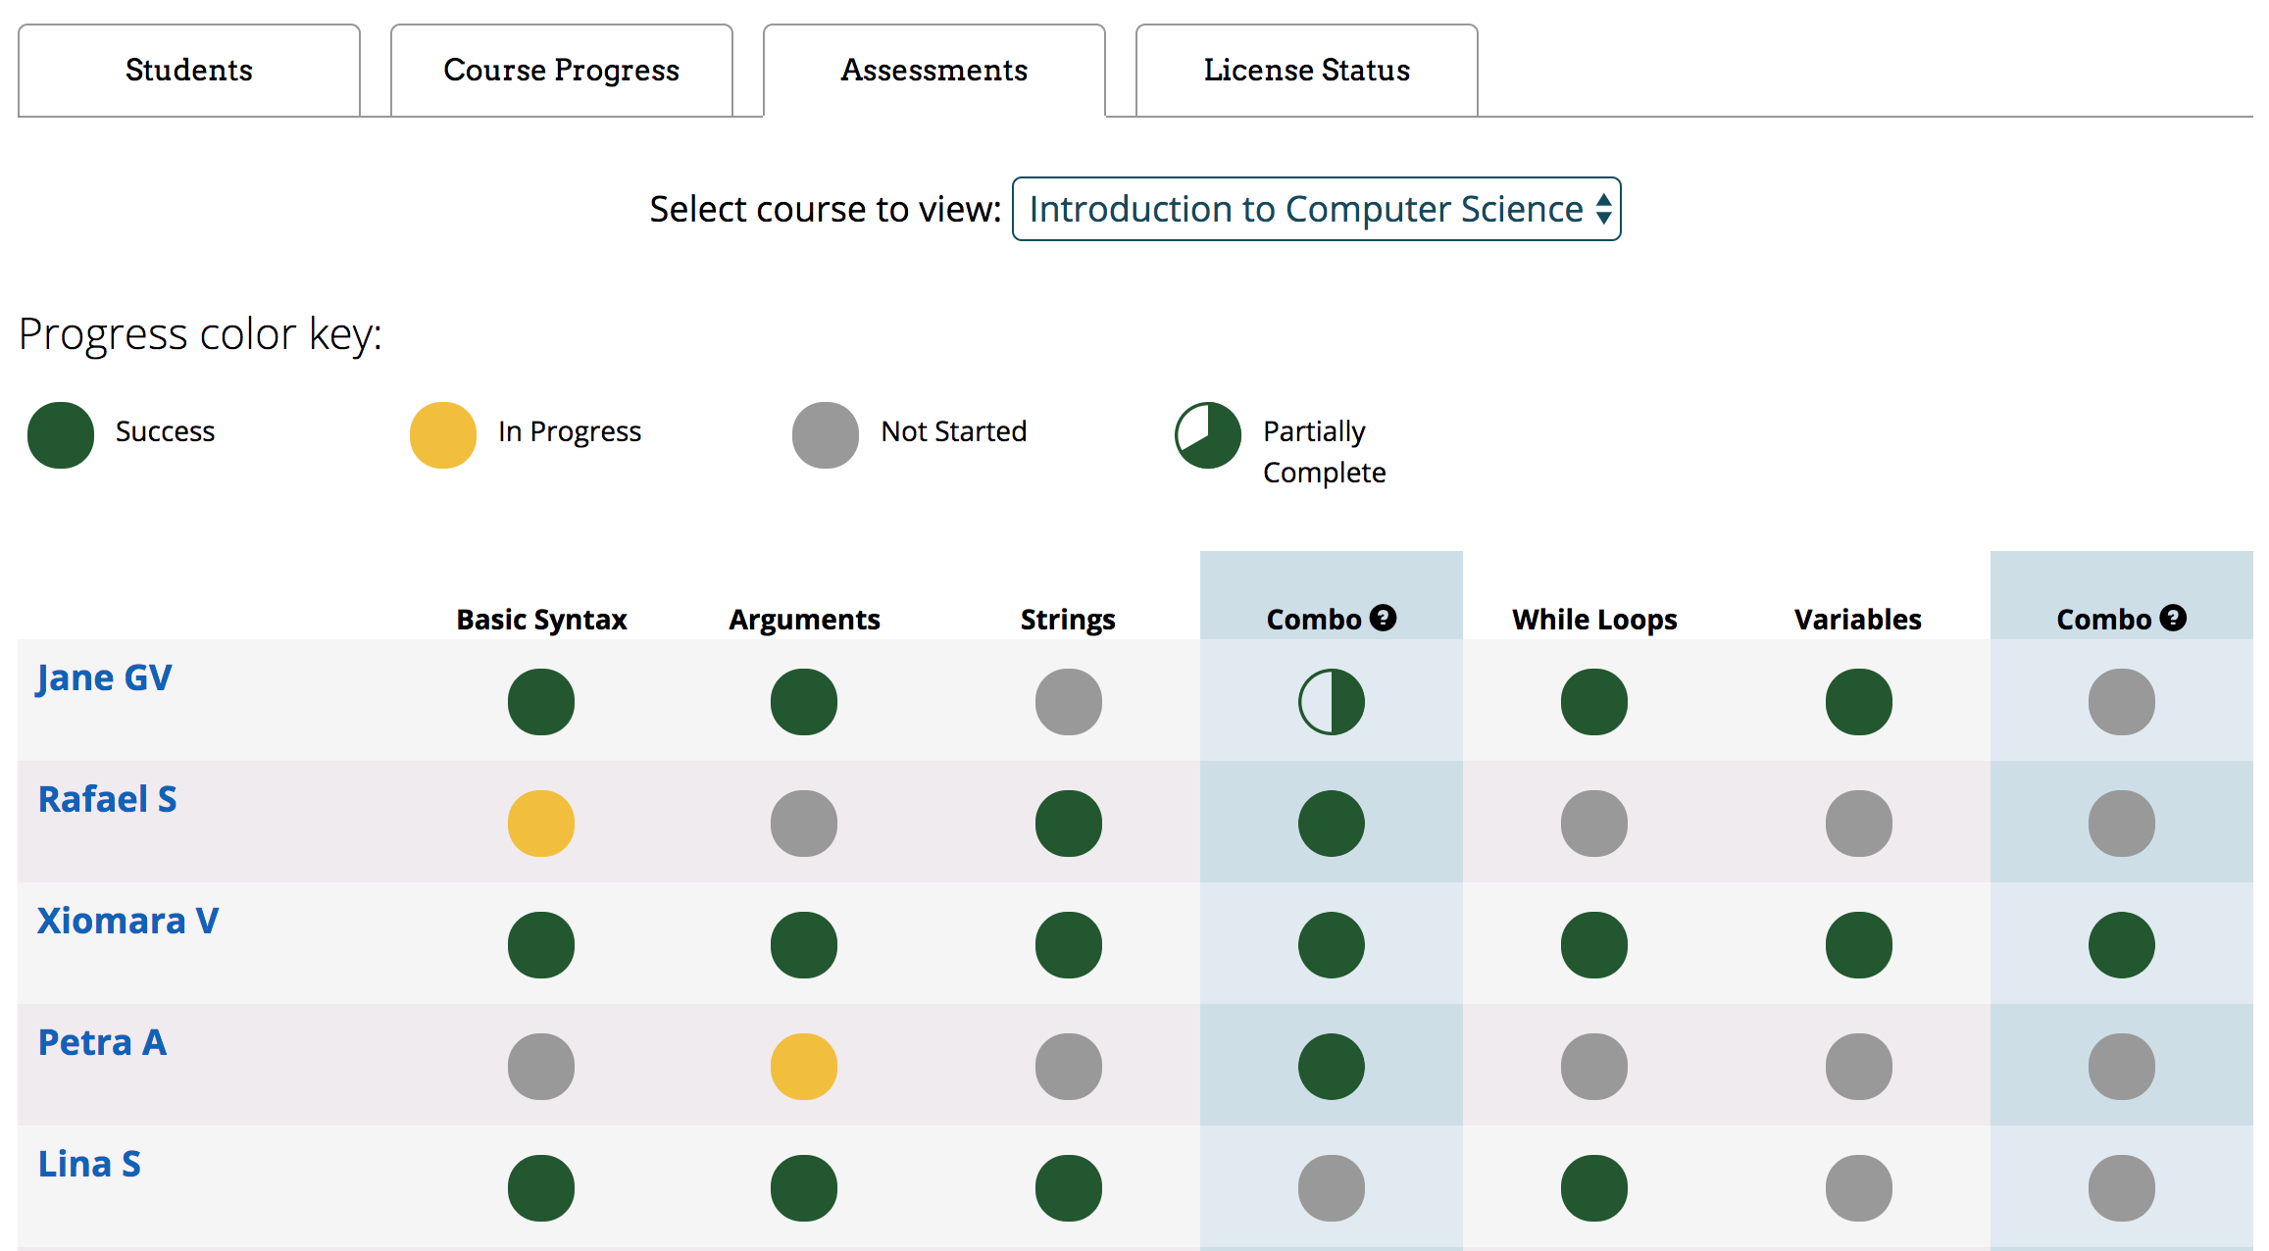
Task: Click help icon beside second Combo header
Action: coord(2173,618)
